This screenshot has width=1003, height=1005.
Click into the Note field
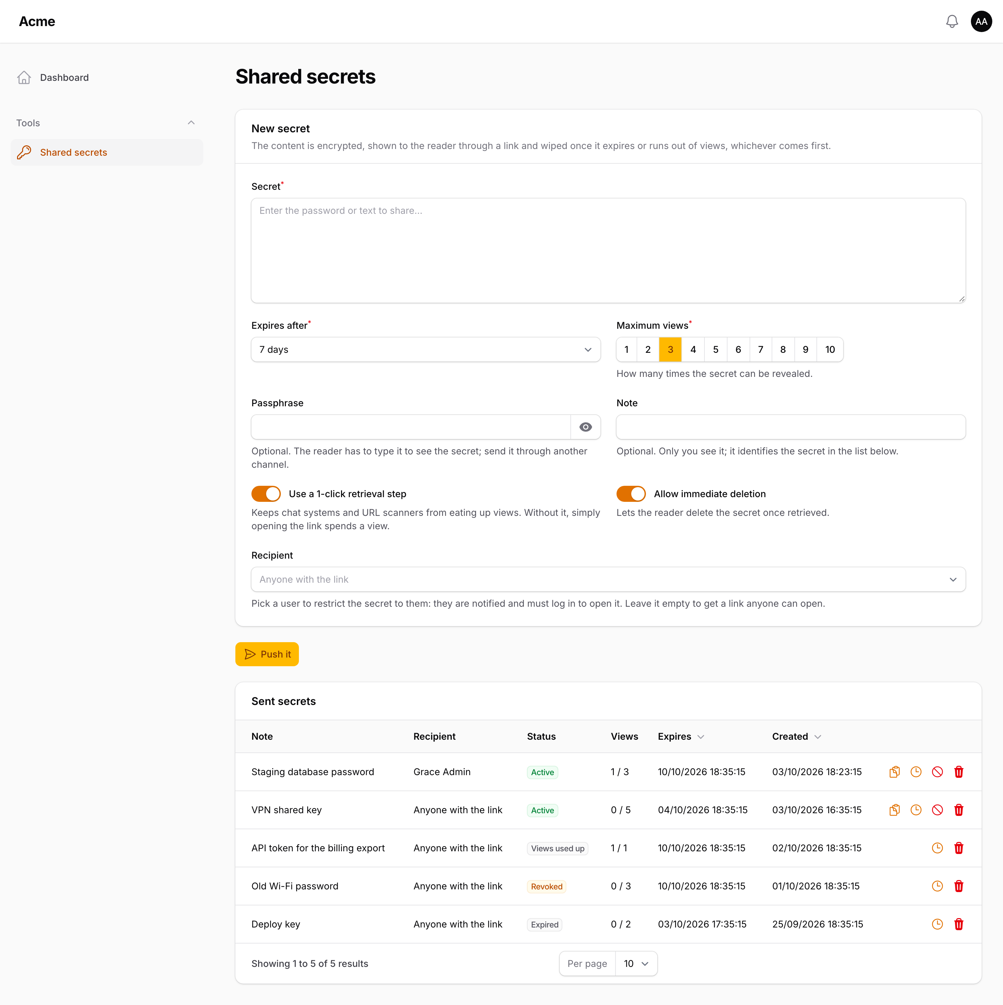791,427
